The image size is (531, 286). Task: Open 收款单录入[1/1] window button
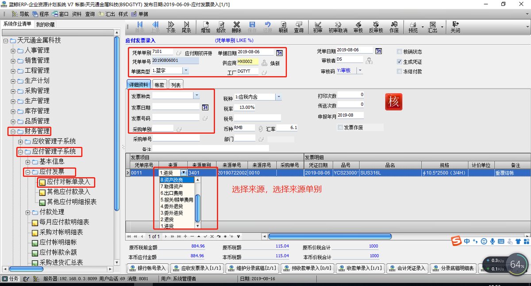coord(360,268)
